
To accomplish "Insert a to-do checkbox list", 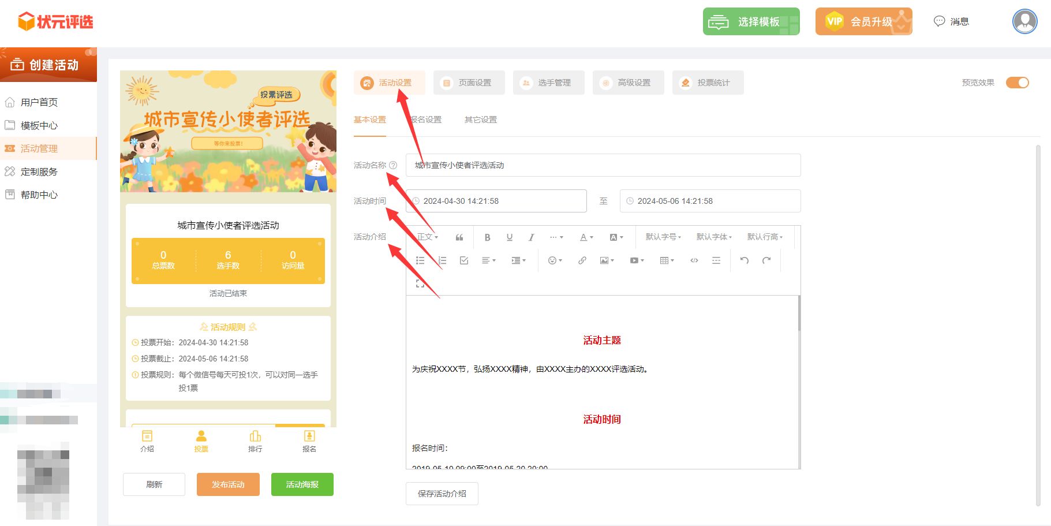I will 464,261.
